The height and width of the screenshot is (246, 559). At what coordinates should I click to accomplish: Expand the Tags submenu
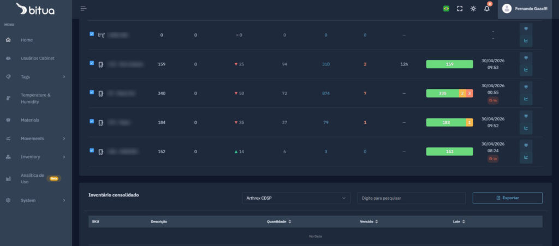tap(36, 76)
